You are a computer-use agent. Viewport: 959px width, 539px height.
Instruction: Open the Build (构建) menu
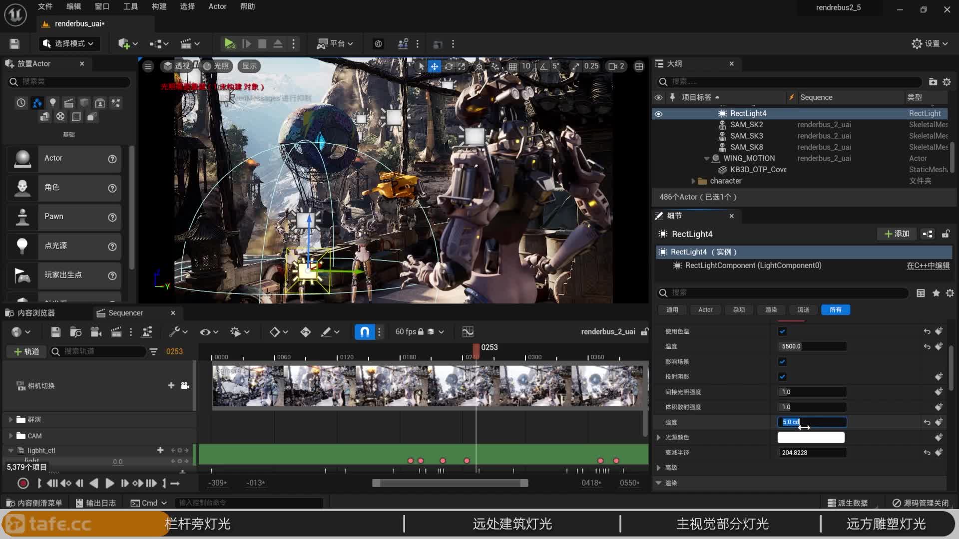click(159, 6)
